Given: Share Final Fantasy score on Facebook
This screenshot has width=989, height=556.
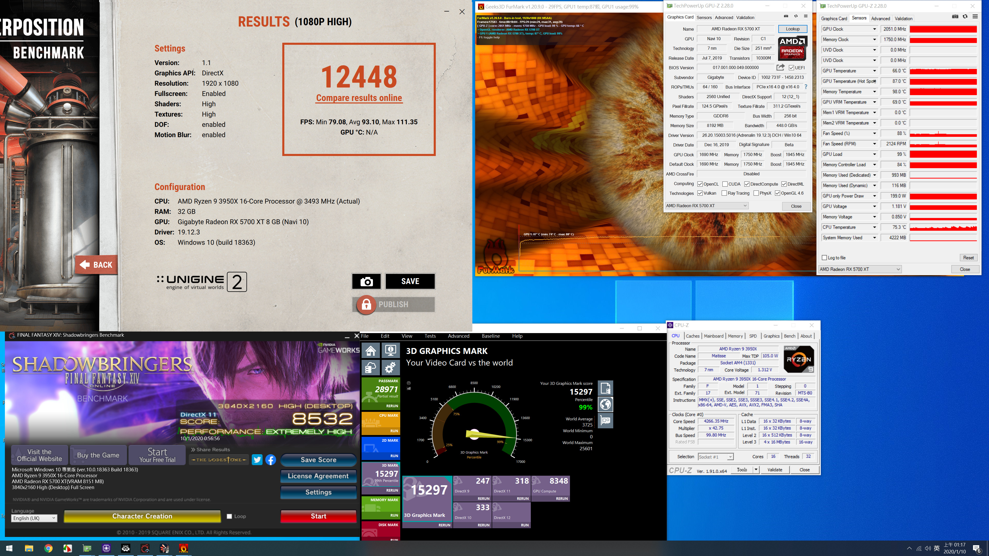Looking at the screenshot, I should point(271,460).
